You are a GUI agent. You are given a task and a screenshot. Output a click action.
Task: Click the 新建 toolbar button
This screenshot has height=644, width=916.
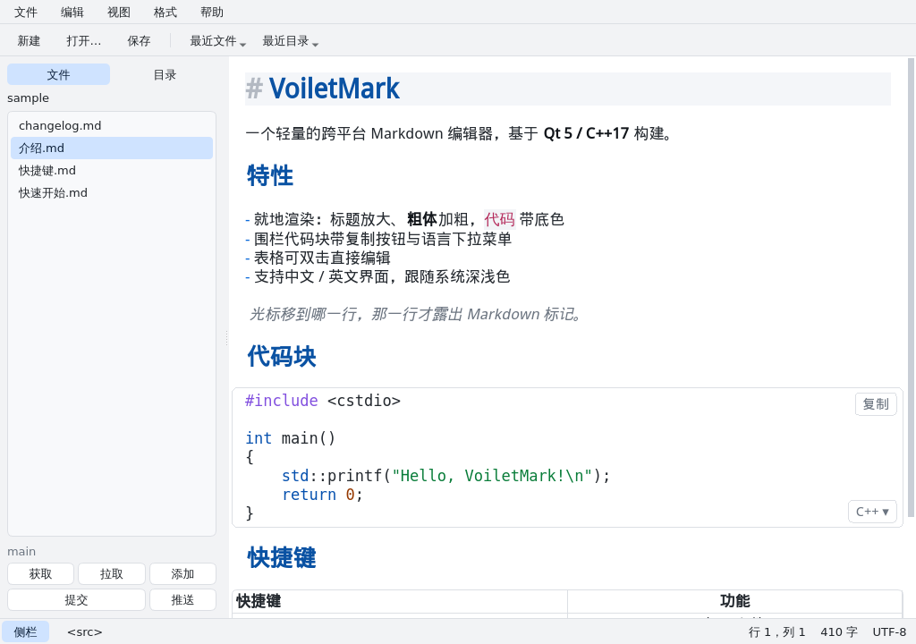click(29, 41)
